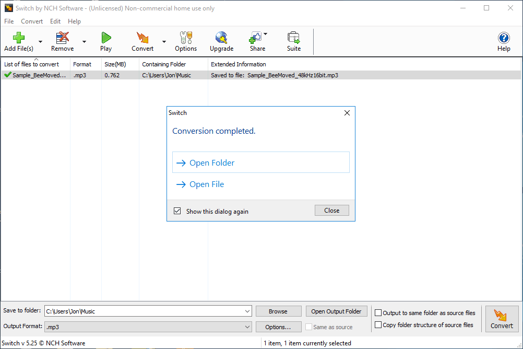Open the Suite toolbox icon

294,38
